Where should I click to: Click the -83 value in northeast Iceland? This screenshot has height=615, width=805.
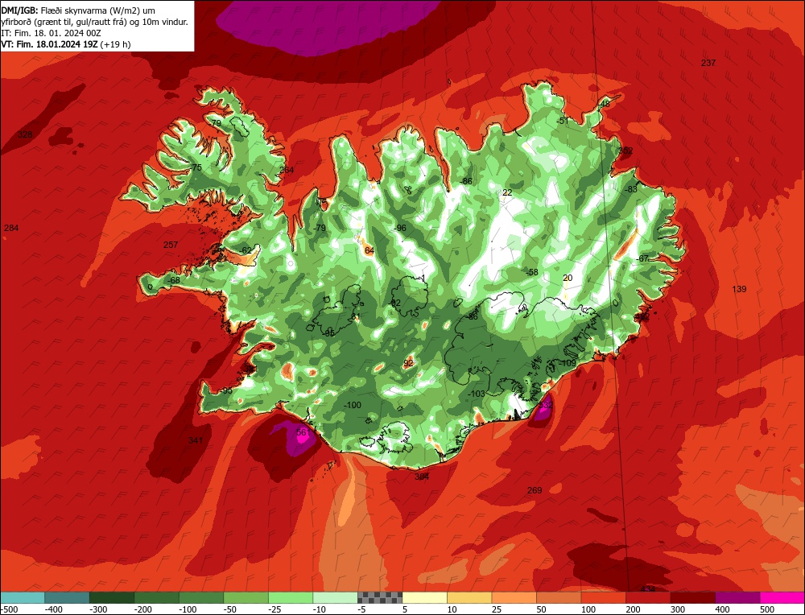coord(631,189)
